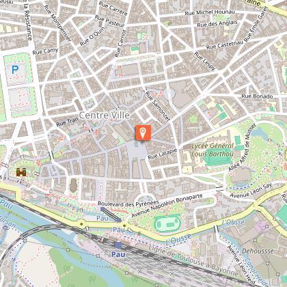Click the Dehoussse neighborhood label
Screen dimensions: 287x287
click(x=258, y=251)
